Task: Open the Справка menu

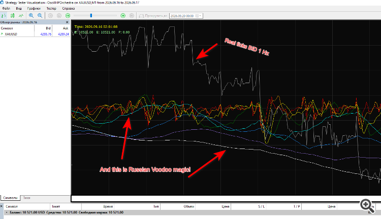Action: pos(68,8)
